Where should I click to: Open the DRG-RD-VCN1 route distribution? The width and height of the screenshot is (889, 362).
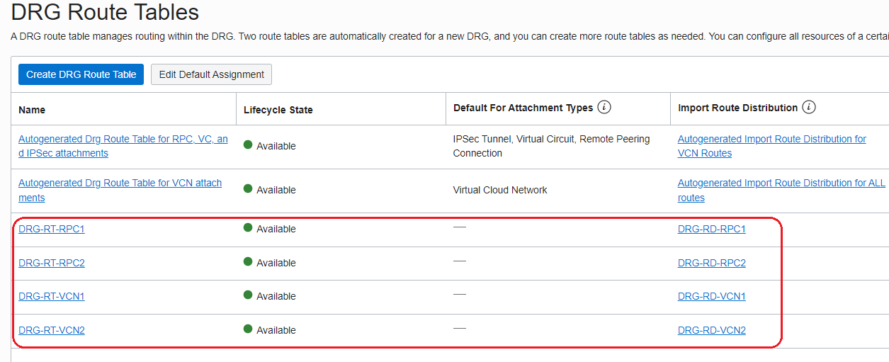click(x=711, y=296)
